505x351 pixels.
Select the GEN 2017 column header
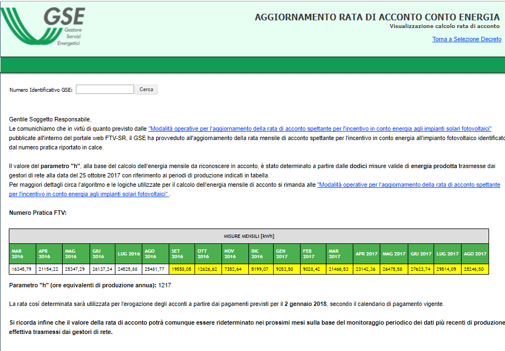[287, 254]
